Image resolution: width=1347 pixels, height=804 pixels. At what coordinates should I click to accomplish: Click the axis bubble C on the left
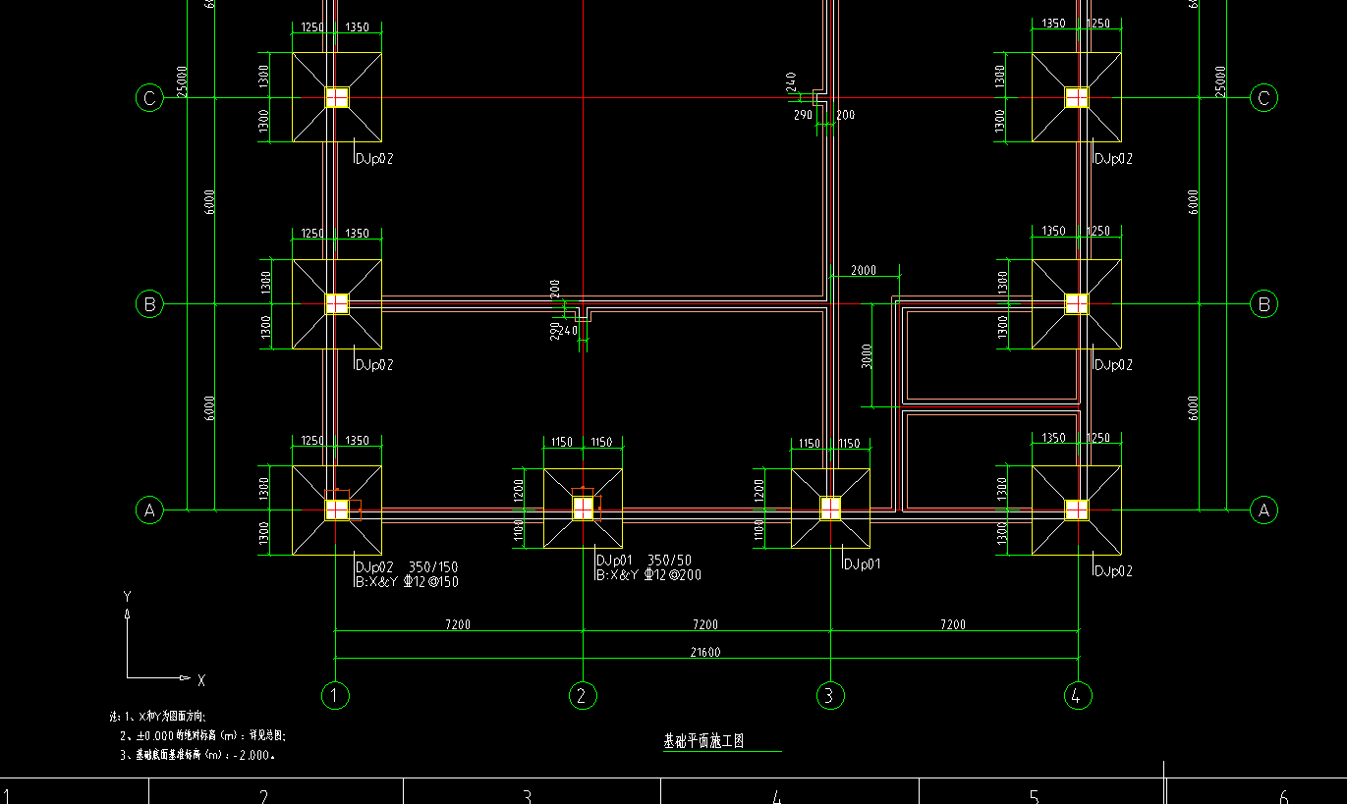tap(149, 98)
